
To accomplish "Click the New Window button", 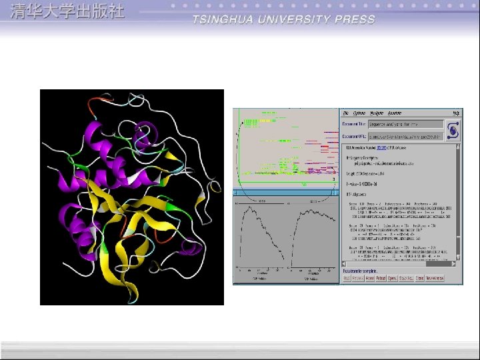I will [435, 278].
